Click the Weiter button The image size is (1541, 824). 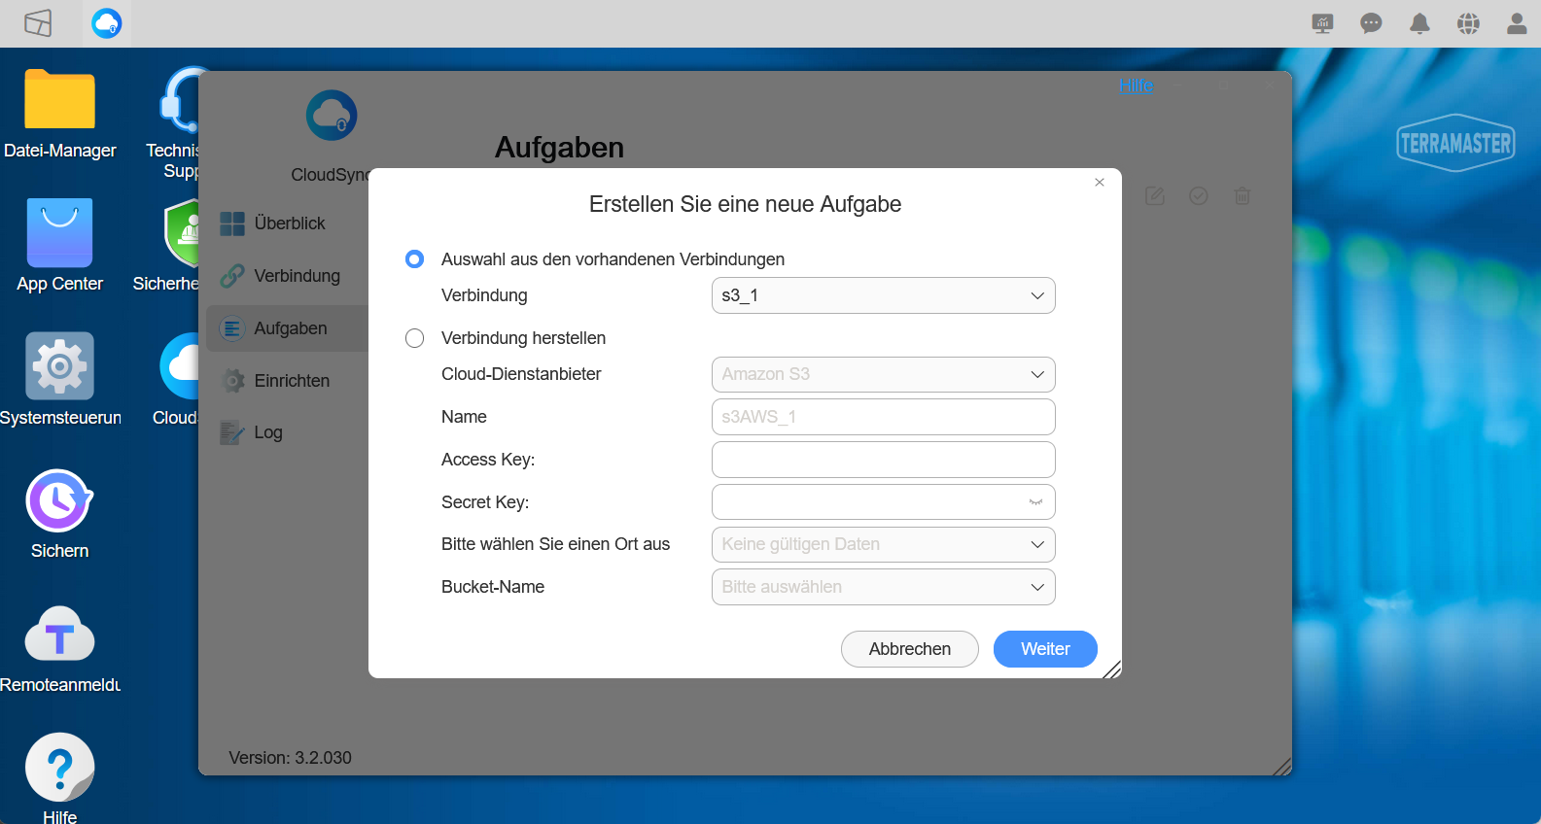point(1045,649)
